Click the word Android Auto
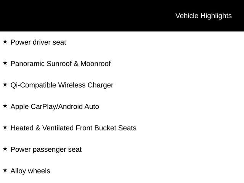Viewport: 244px width, 183px height. (79, 107)
